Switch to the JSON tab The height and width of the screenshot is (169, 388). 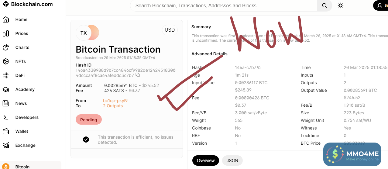click(232, 160)
